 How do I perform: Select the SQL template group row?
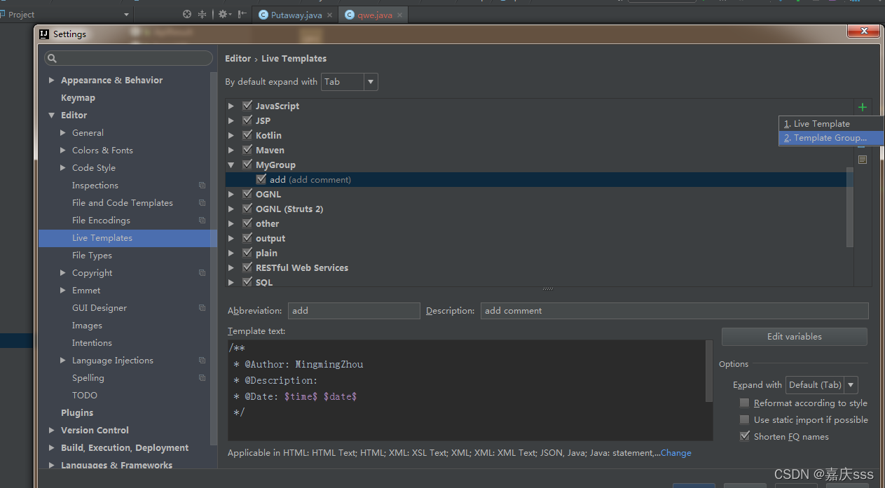(x=540, y=282)
